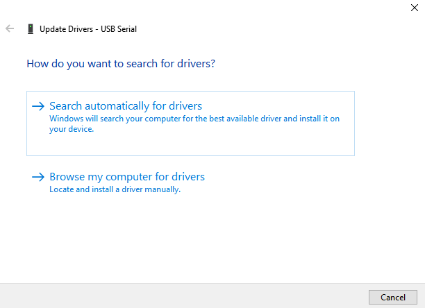Click the arrow beside Search automatically for drivers

[x=38, y=106]
